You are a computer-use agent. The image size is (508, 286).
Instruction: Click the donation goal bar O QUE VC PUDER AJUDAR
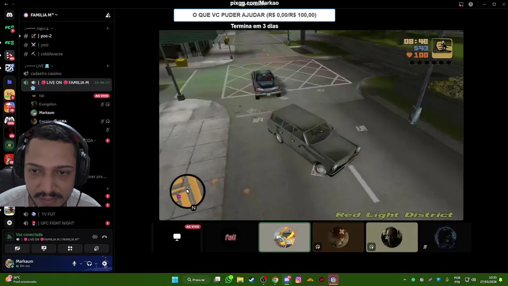click(254, 15)
